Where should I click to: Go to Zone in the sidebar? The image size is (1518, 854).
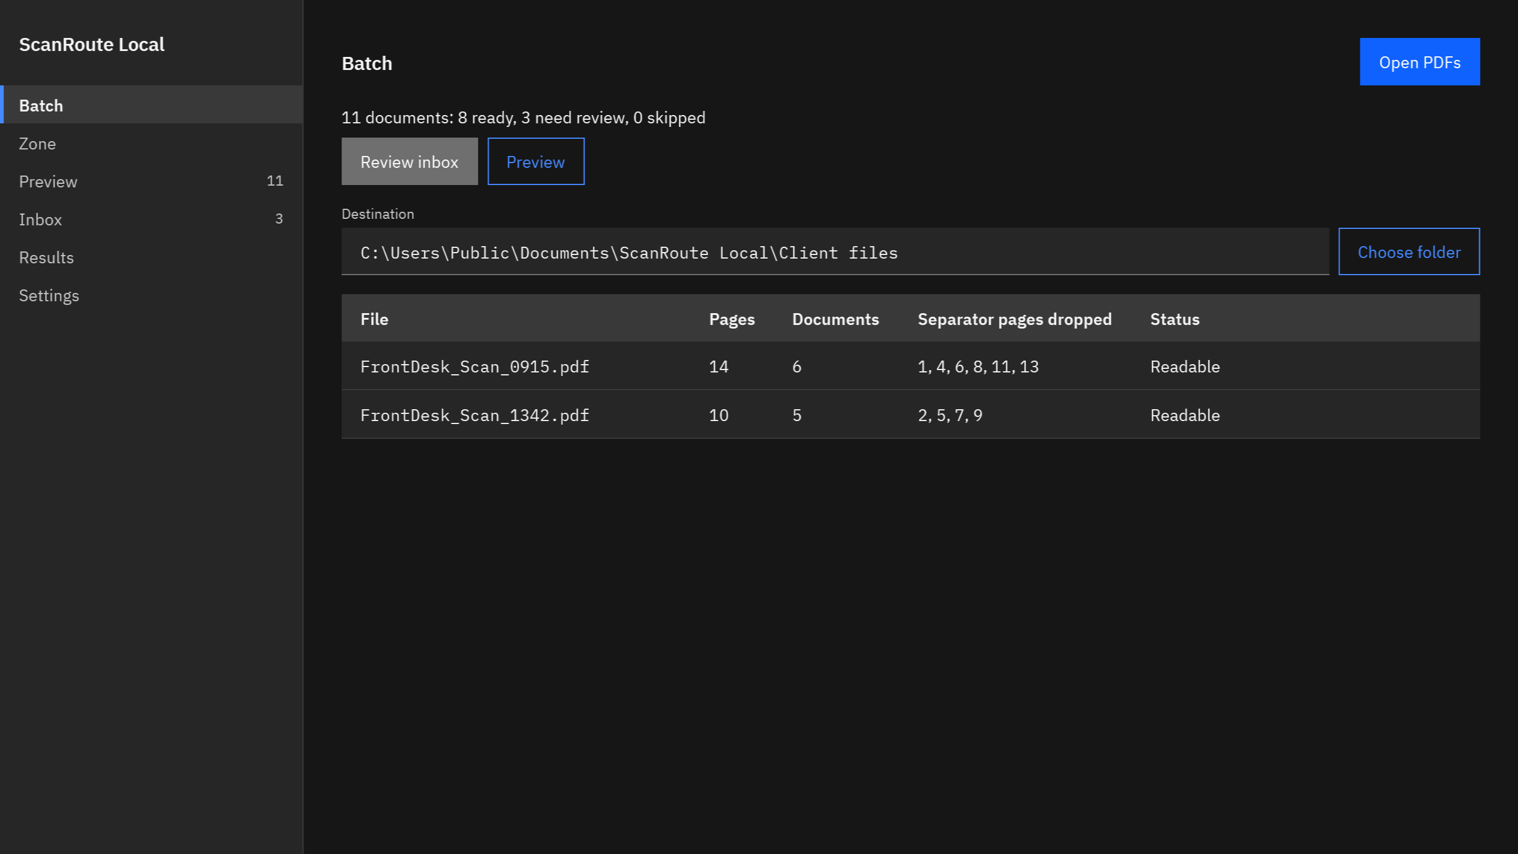click(151, 143)
